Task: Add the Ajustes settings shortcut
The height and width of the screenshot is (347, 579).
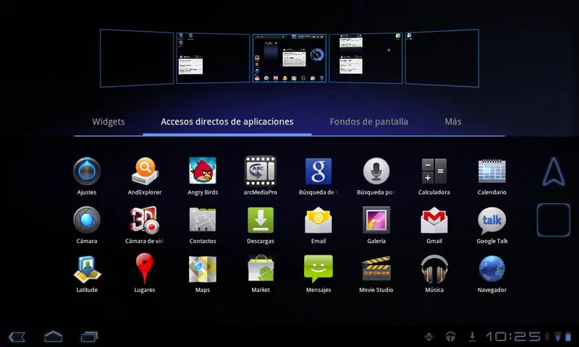Action: [x=87, y=171]
